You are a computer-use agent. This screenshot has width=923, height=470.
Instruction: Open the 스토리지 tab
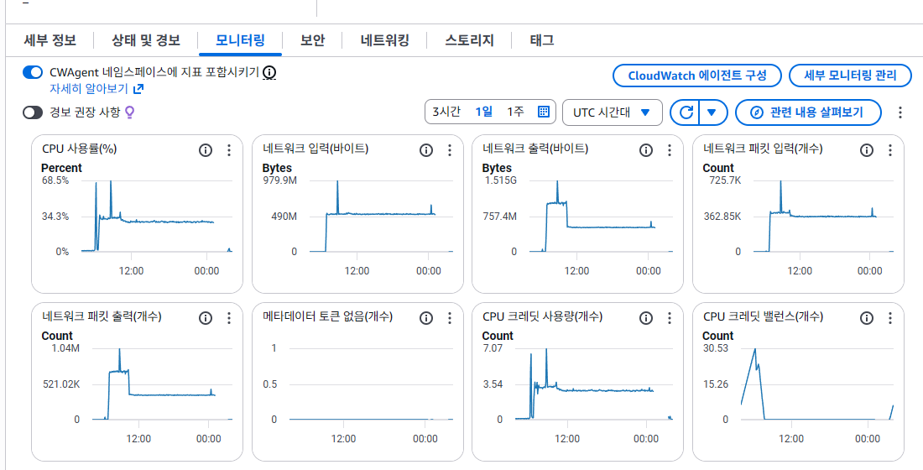point(469,40)
